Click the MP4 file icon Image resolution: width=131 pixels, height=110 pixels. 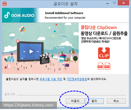tap(108, 66)
